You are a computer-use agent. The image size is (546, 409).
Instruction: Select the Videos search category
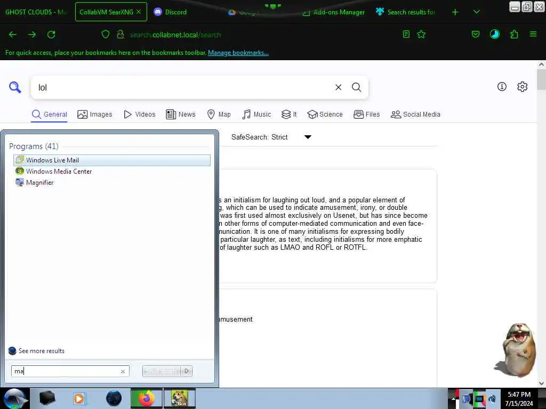(139, 114)
